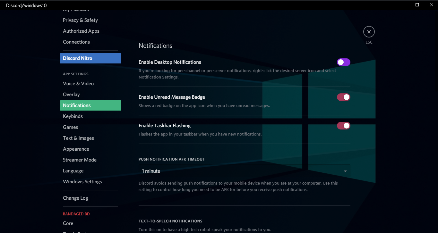Select the Authorized Apps section
This screenshot has width=438, height=233.
[x=81, y=31]
